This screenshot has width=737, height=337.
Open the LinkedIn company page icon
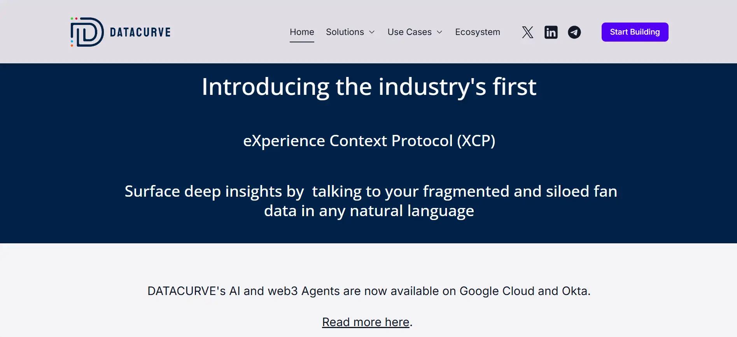pos(551,32)
